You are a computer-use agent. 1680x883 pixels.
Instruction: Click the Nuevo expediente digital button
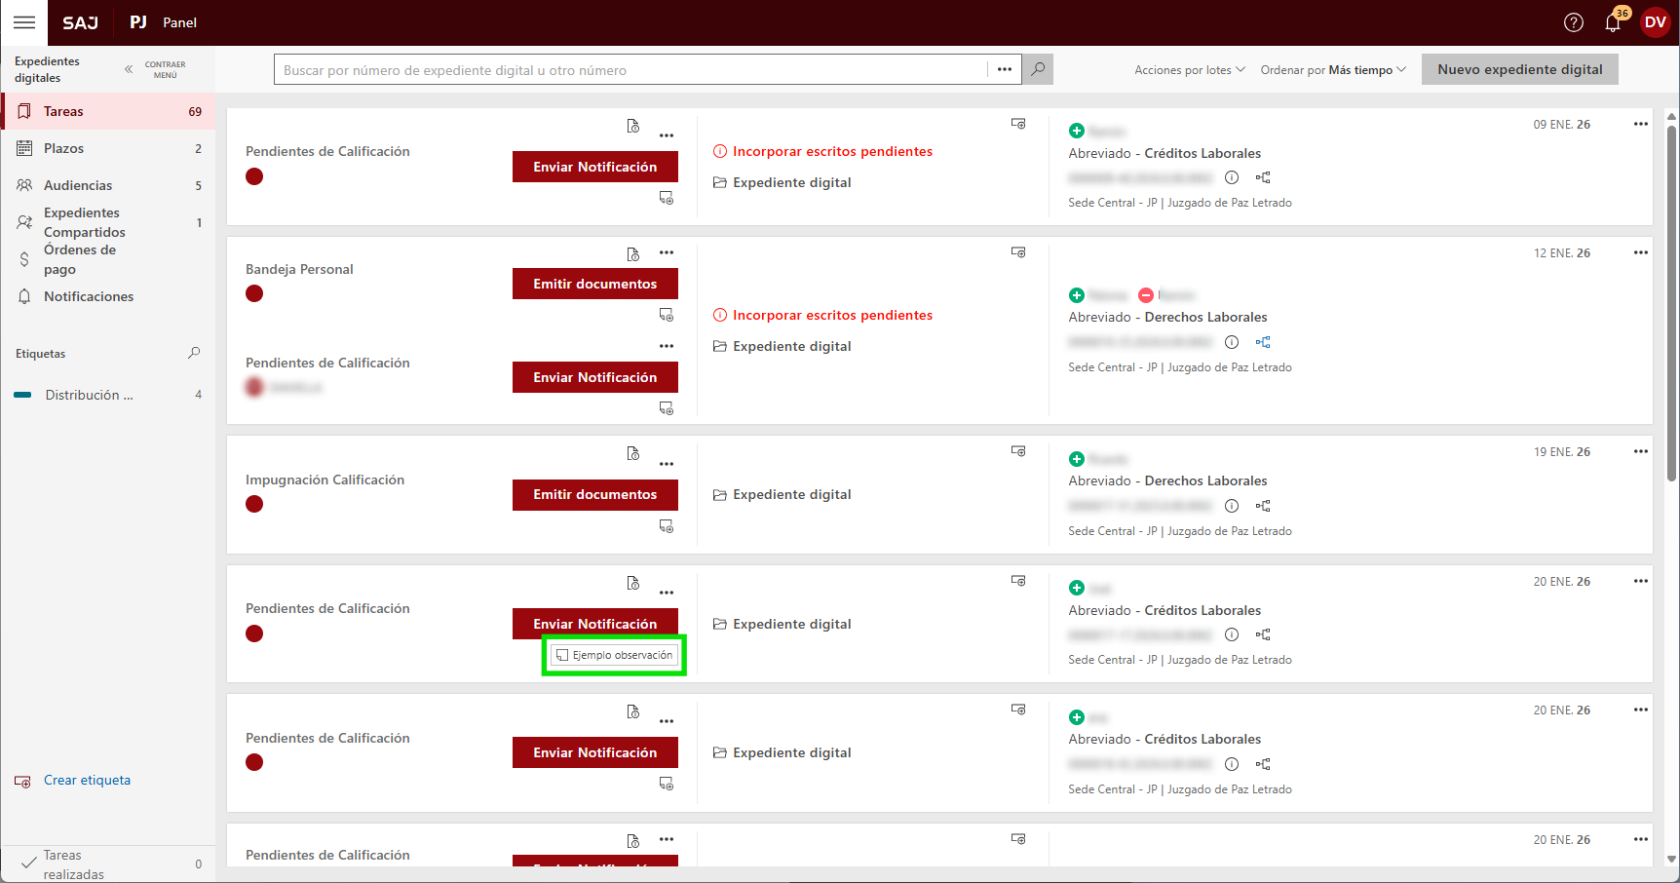(1519, 69)
